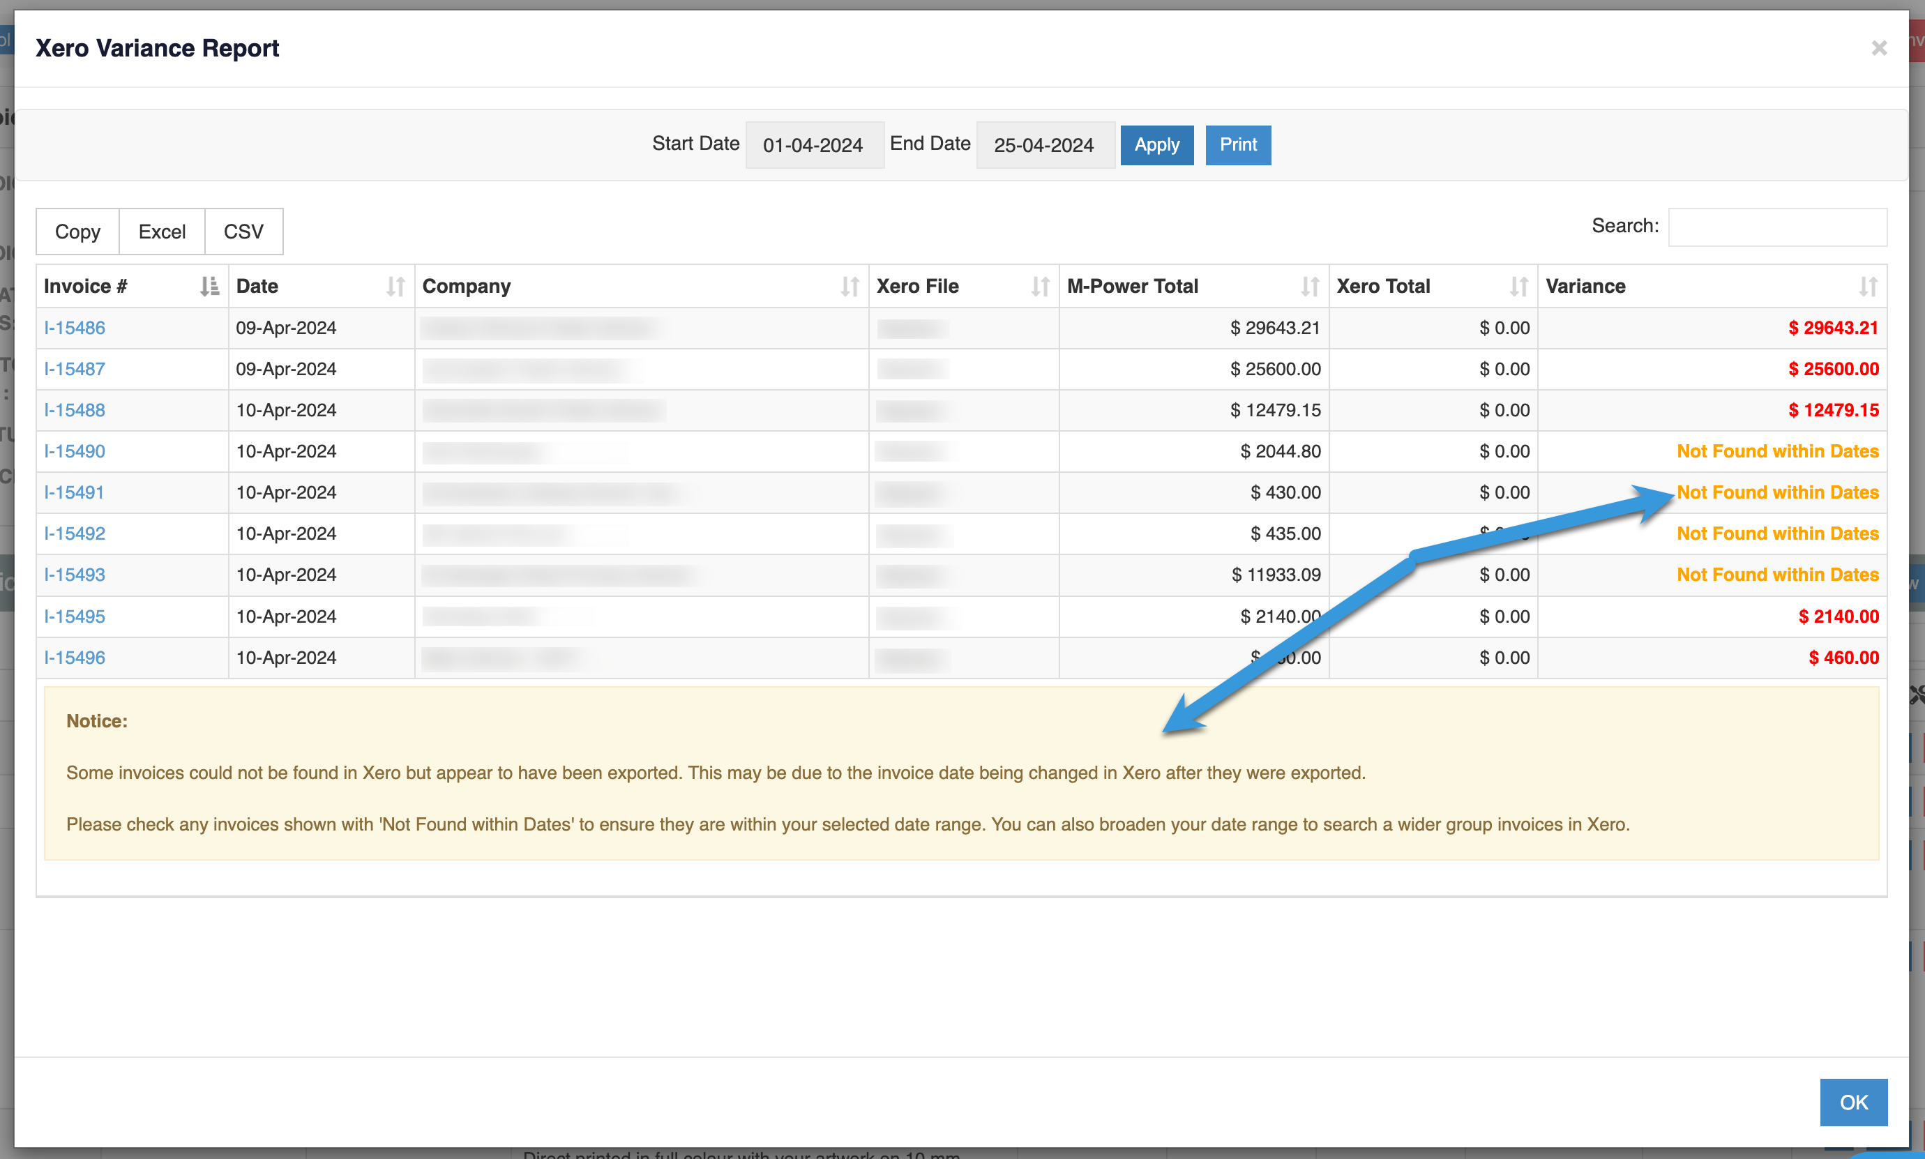The height and width of the screenshot is (1159, 1925).
Task: Click the Company column header label
Action: click(x=466, y=287)
